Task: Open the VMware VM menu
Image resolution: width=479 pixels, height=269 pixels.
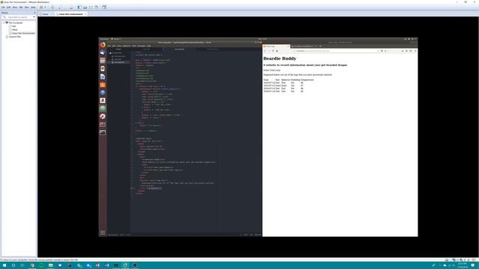Action: tap(21, 7)
